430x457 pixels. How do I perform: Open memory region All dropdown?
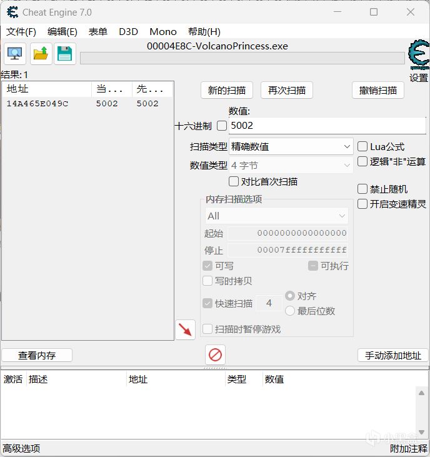(x=276, y=216)
